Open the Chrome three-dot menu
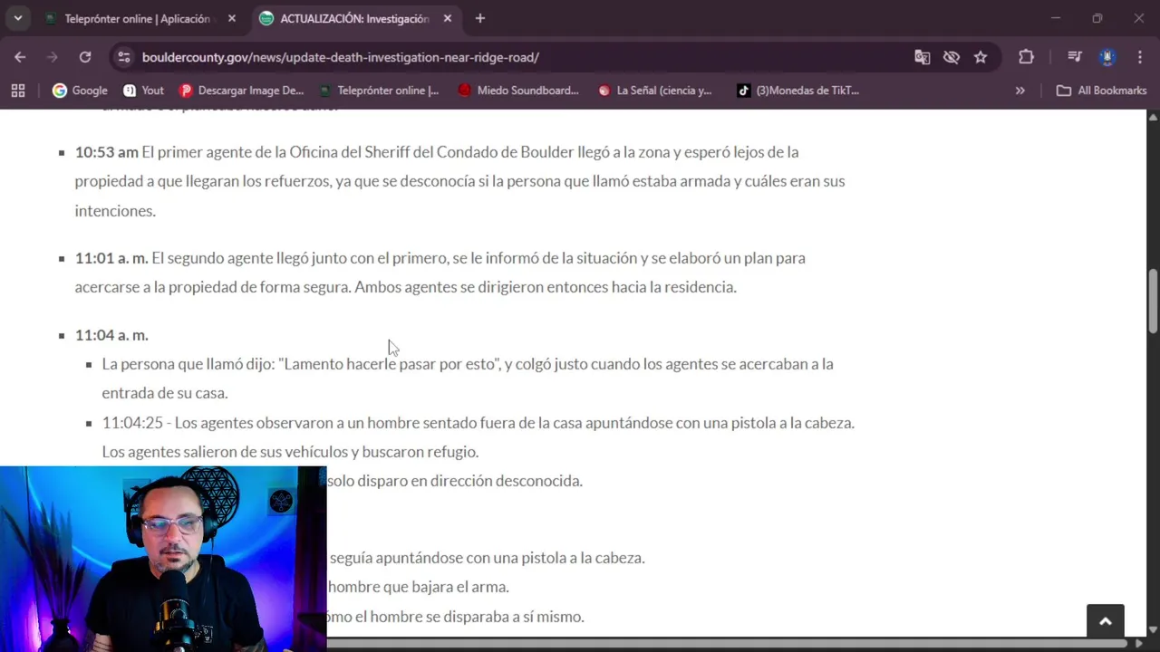 [x=1139, y=57]
